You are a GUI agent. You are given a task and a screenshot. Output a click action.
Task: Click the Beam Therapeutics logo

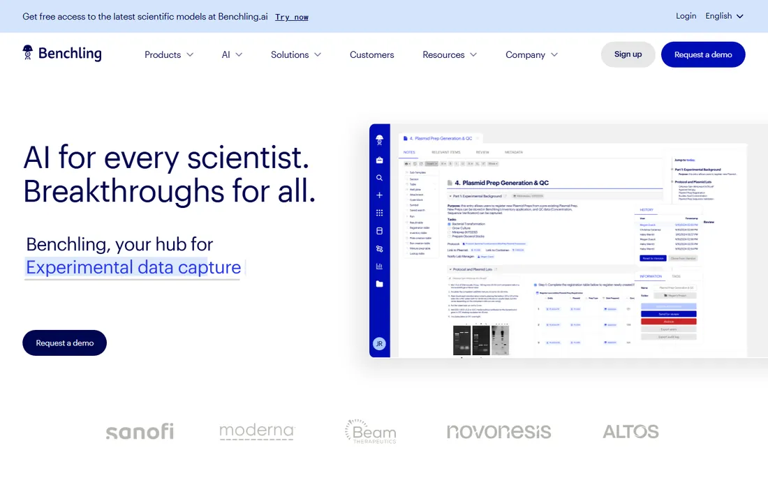click(x=370, y=431)
